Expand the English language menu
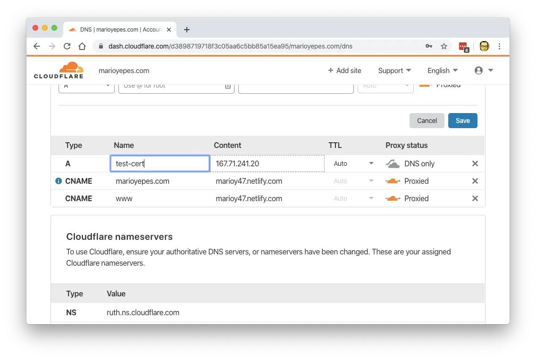This screenshot has height=359, width=536. (x=442, y=70)
